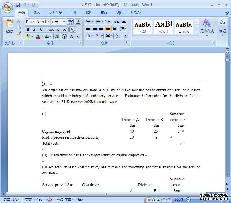
Task: Select the 标题 1 style
Action: (163, 27)
